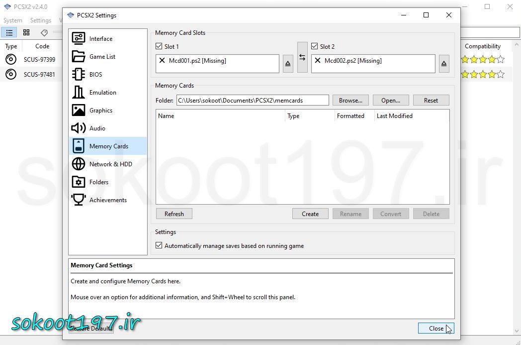Select the Achievements trophy icon
Viewport: 521px width, 345px height.
[x=79, y=200]
